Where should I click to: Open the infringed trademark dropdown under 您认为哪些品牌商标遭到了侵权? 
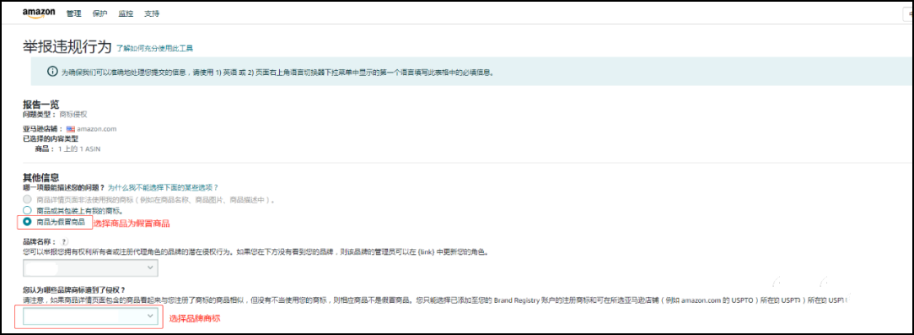coord(90,316)
